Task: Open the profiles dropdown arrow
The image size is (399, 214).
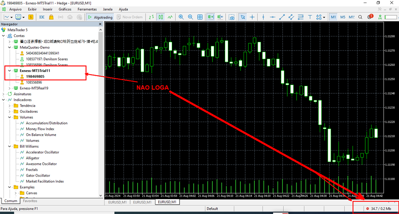Action: [x=23, y=17]
